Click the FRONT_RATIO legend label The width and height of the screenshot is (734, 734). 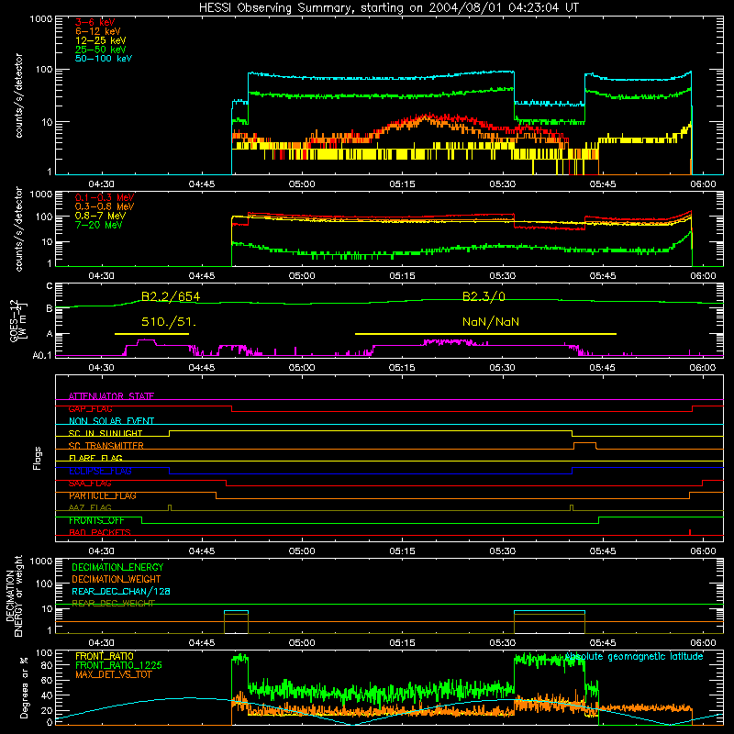point(105,656)
